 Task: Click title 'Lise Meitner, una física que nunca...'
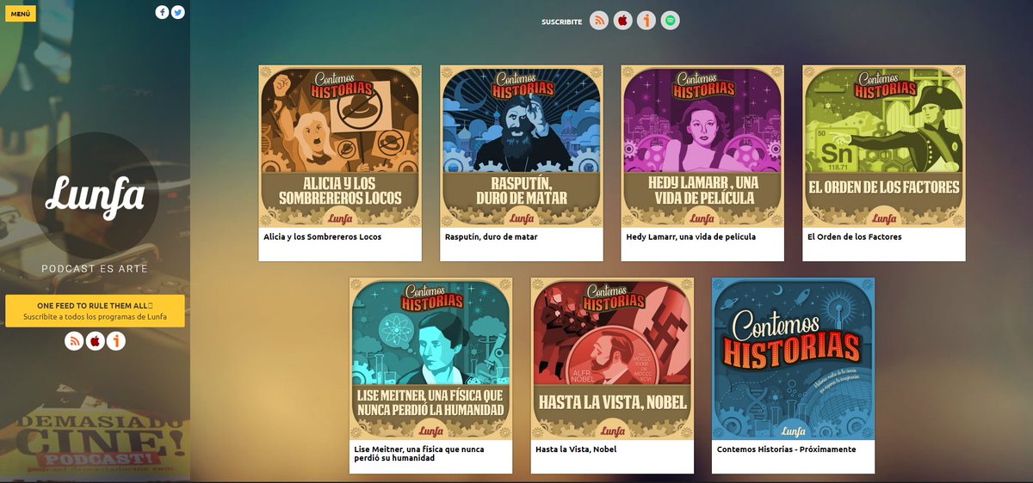(419, 454)
